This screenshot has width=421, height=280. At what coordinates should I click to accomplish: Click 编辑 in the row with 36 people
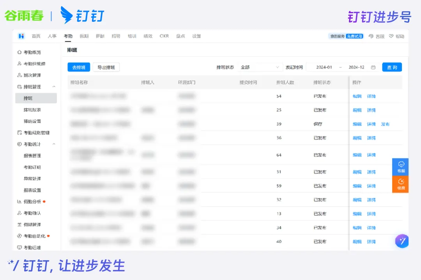coord(357,138)
